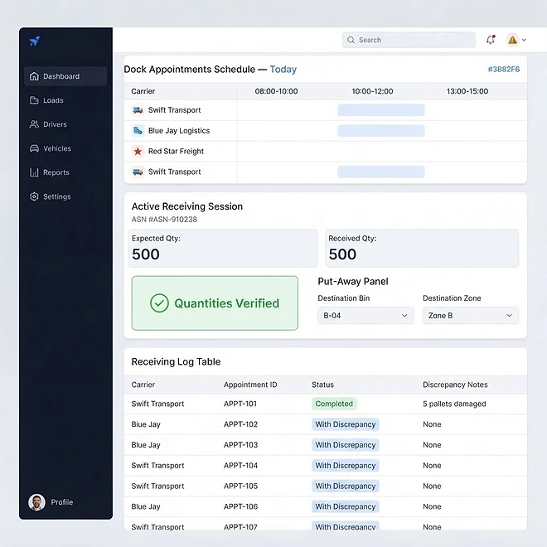Click Blue Jay carrier in APPT-102 row
The width and height of the screenshot is (547, 547).
click(146, 424)
